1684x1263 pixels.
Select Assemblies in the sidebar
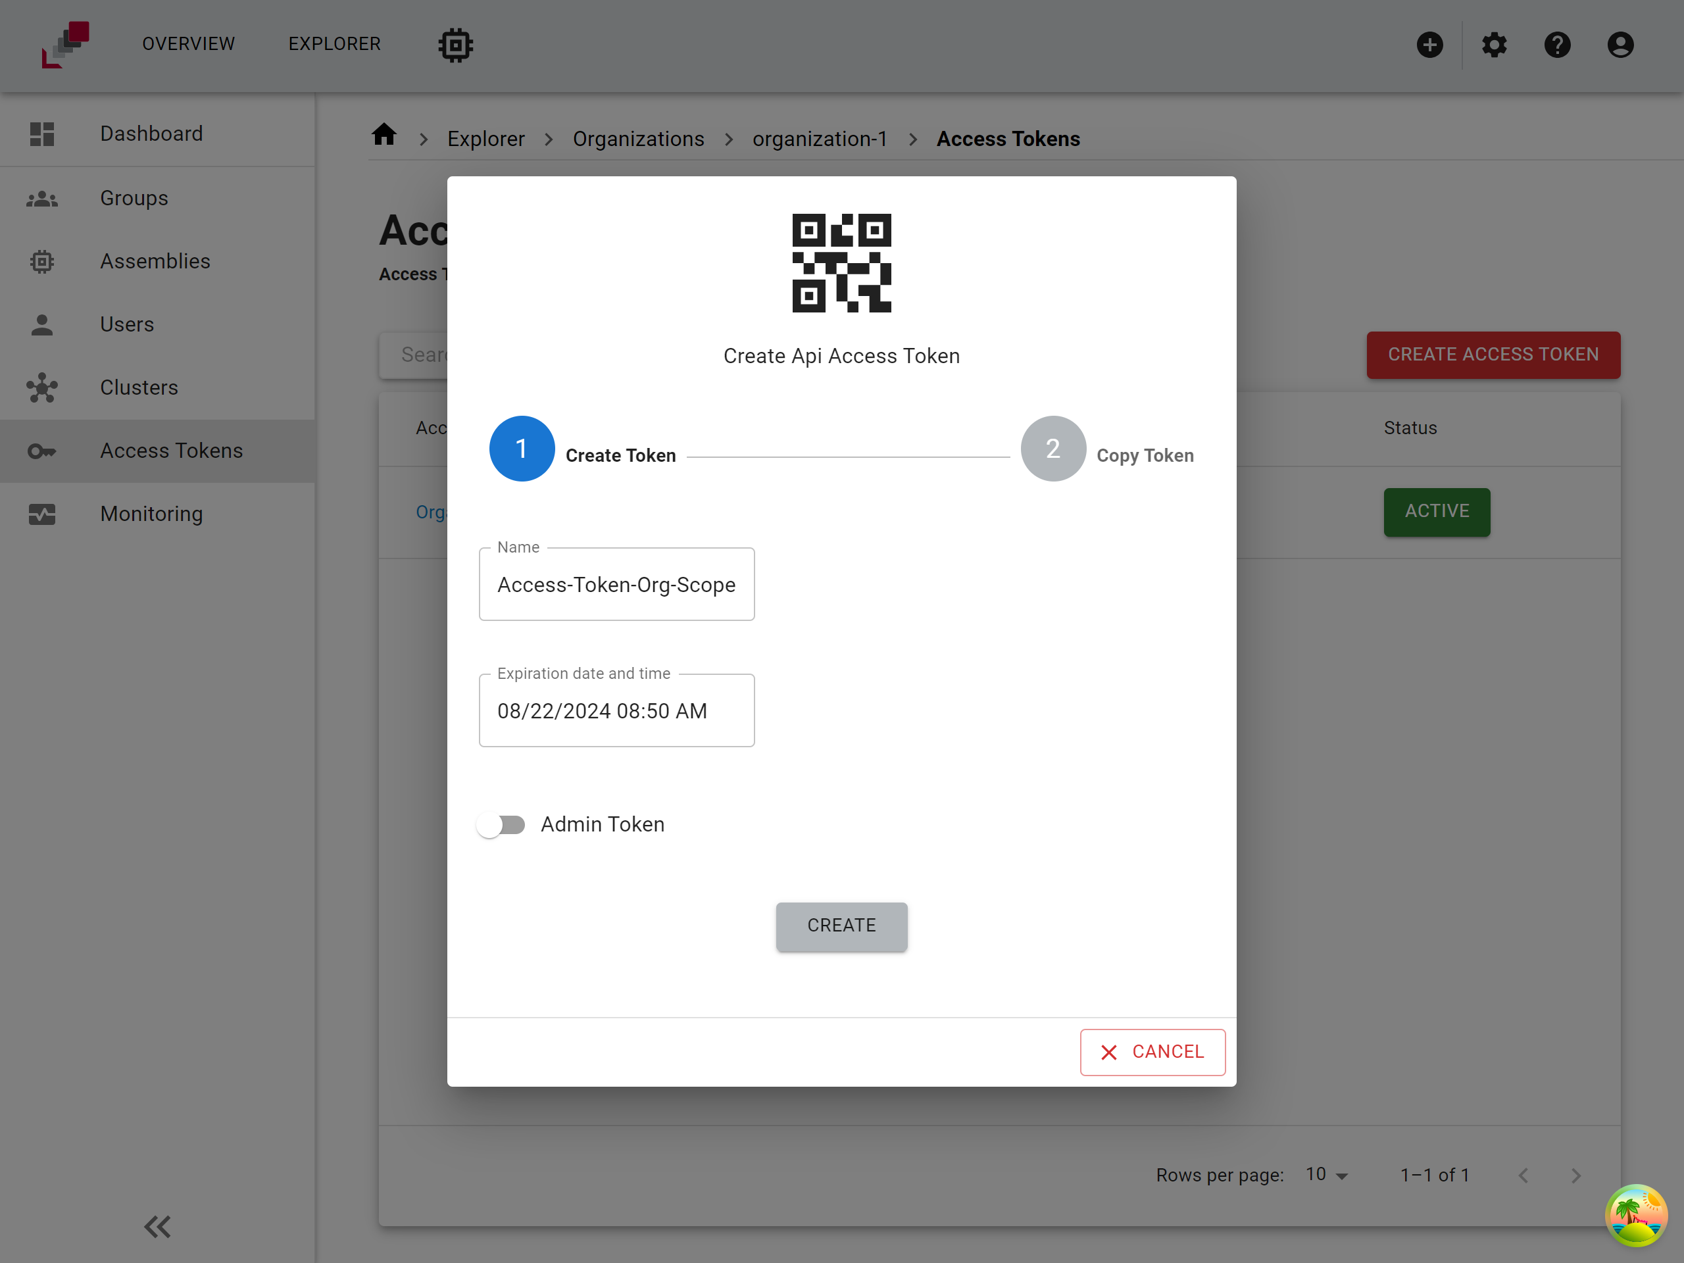click(158, 262)
